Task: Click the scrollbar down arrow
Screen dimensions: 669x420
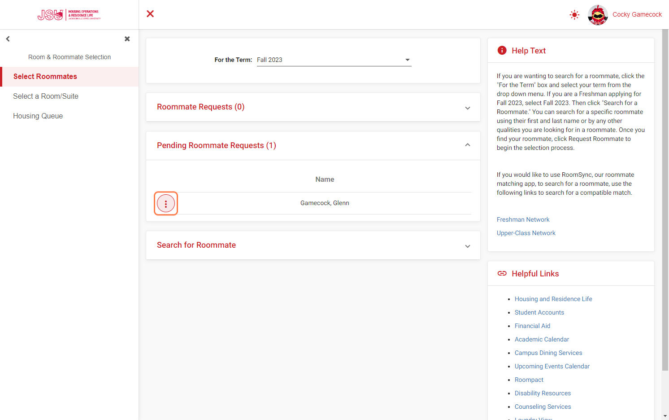Action: (x=665, y=416)
